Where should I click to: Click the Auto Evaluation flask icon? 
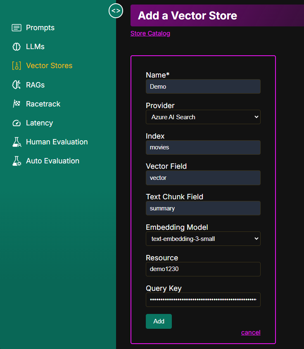coord(17,161)
